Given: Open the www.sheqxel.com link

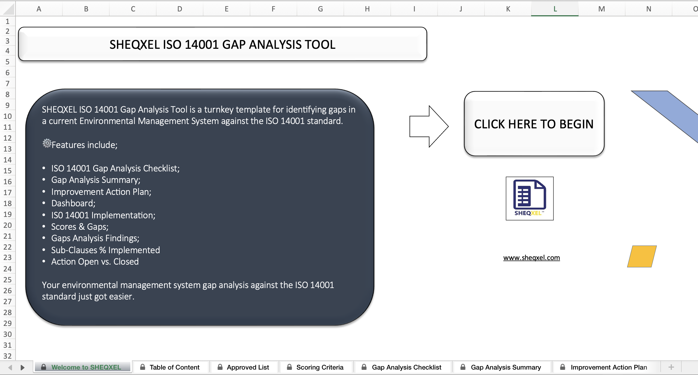Looking at the screenshot, I should click(531, 258).
